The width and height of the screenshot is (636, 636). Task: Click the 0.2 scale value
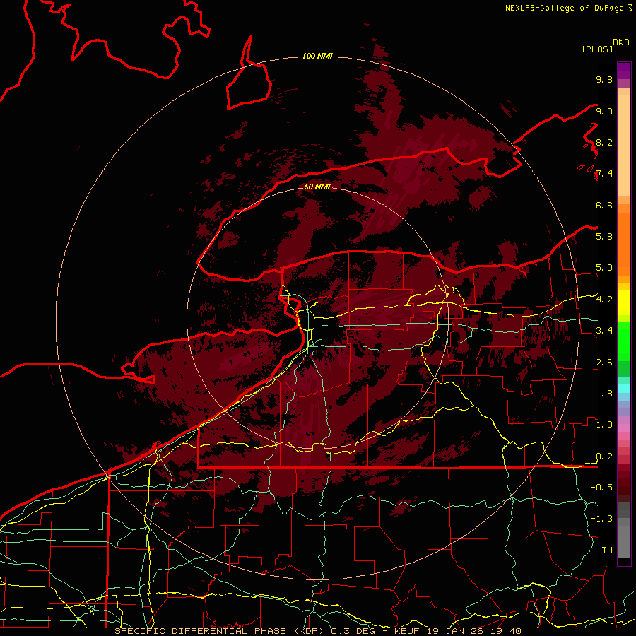[604, 457]
